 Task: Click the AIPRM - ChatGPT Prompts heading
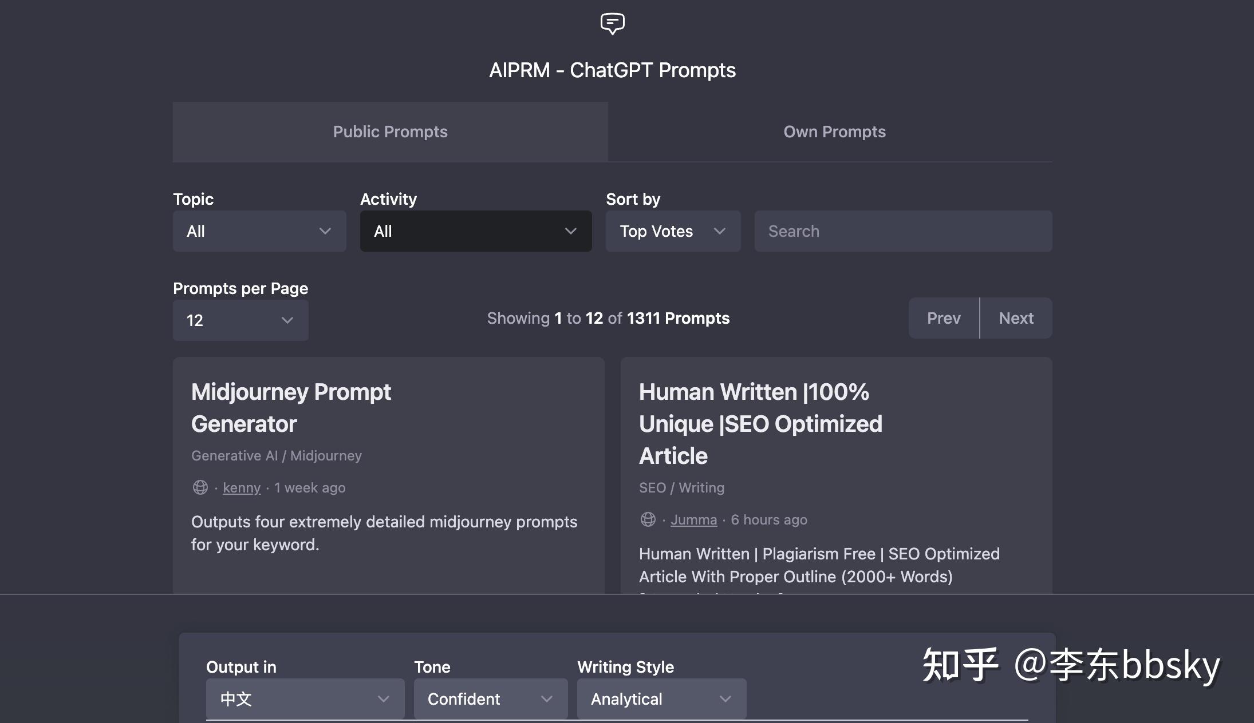(612, 70)
